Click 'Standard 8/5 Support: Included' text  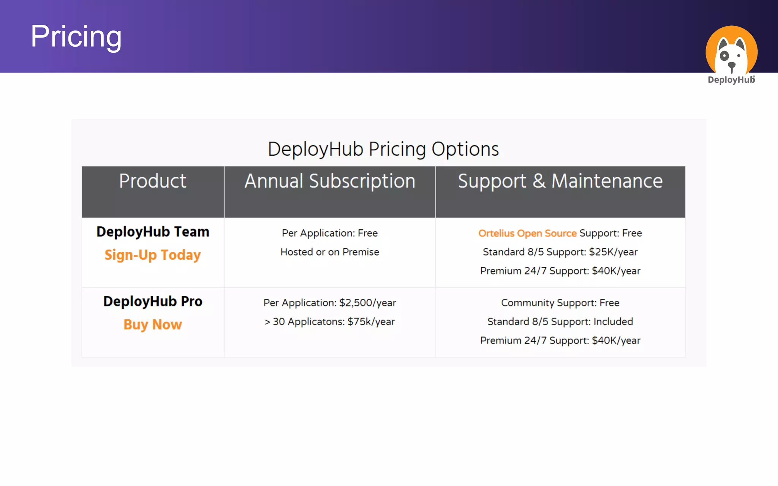pos(560,322)
